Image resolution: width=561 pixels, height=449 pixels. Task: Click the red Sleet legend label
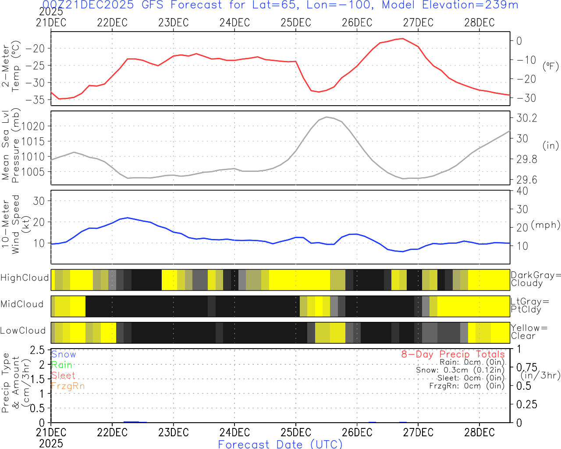(63, 375)
